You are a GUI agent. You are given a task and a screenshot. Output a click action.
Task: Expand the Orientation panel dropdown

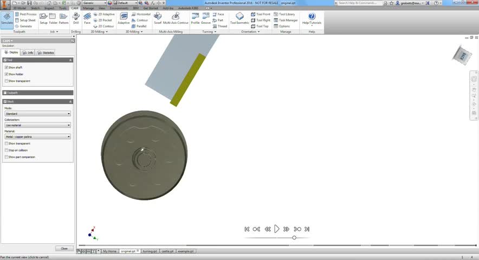pos(250,32)
